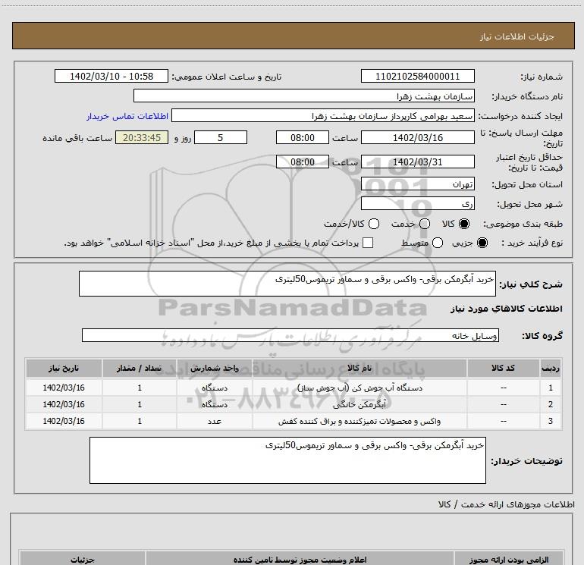The image size is (584, 565).
Task: Click the buyer name field سازمان بهشت زهرا
Action: 304,96
